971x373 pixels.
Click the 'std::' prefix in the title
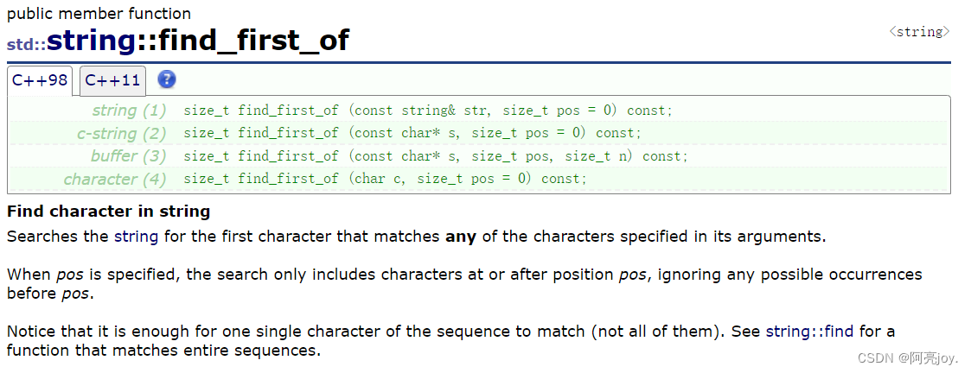click(x=26, y=42)
